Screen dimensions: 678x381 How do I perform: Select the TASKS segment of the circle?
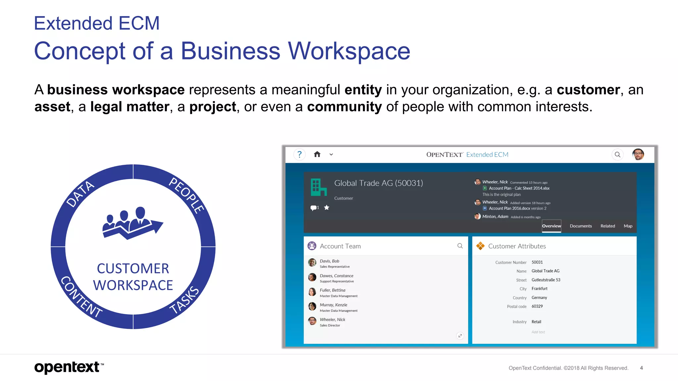pyautogui.click(x=185, y=300)
